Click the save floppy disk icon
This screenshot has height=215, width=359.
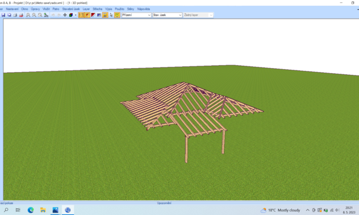(x=3, y=15)
